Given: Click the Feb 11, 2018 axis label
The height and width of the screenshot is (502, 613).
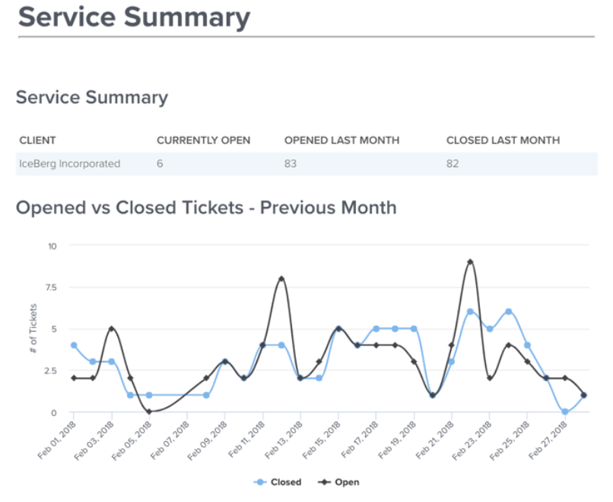Looking at the screenshot, I should tap(246, 440).
